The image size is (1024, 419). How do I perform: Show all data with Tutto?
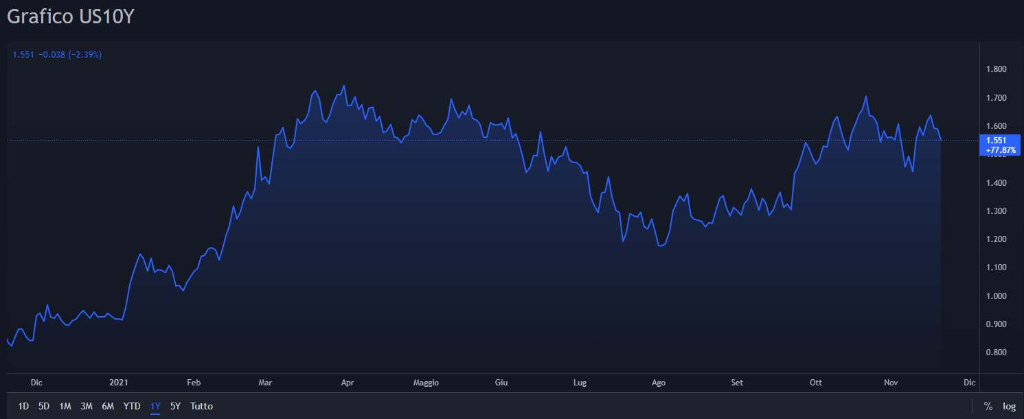tap(202, 407)
